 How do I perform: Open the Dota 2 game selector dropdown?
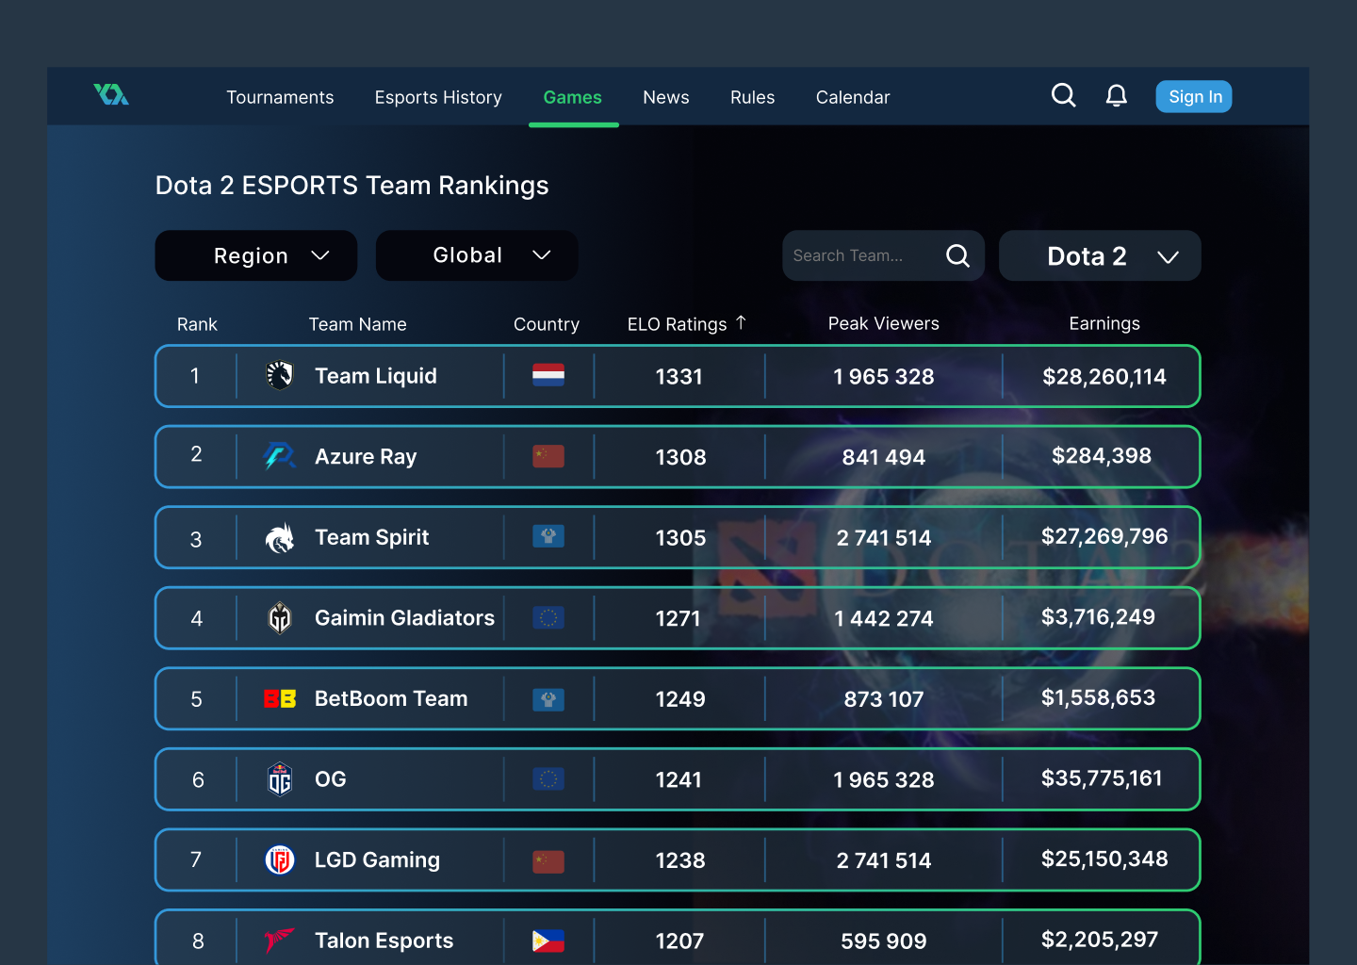(x=1100, y=255)
